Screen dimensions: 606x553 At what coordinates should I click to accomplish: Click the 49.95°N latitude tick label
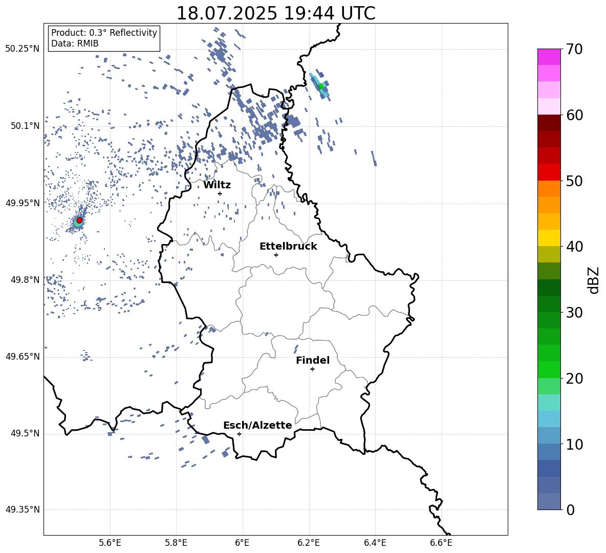pyautogui.click(x=23, y=203)
